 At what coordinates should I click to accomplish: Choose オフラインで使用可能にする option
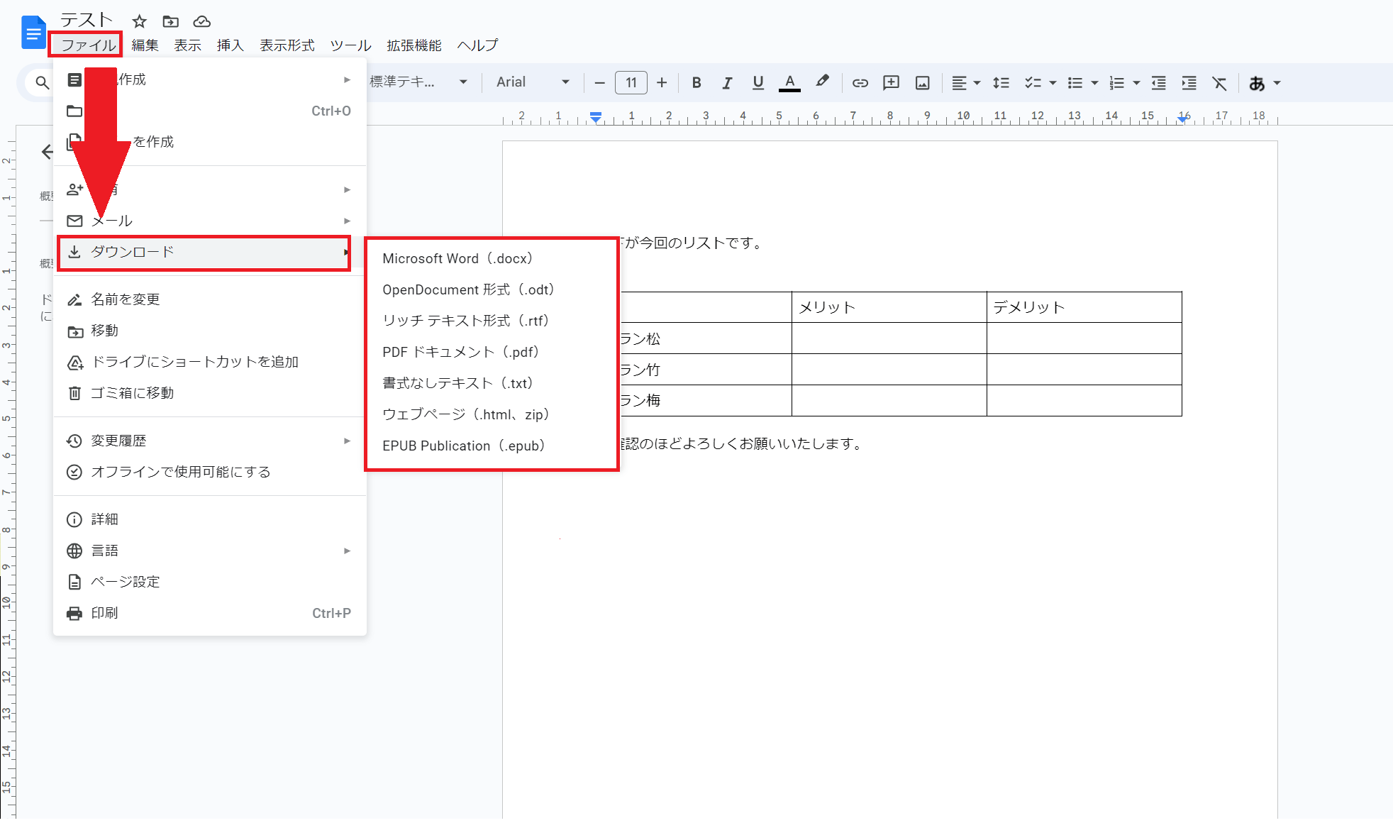pyautogui.click(x=180, y=472)
